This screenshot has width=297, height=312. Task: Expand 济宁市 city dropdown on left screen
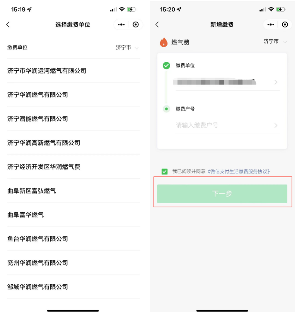pyautogui.click(x=127, y=47)
